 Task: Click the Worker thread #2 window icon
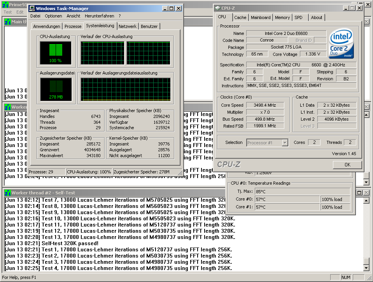click(7, 193)
